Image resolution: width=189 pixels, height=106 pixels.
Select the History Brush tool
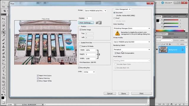coord(4,50)
